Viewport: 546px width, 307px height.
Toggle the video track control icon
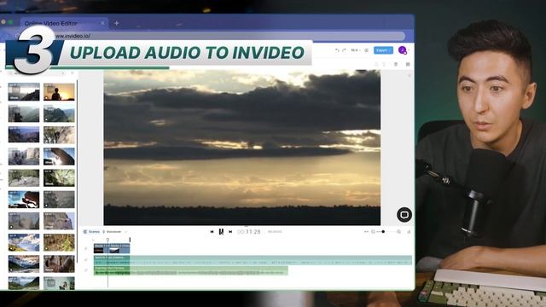click(86, 248)
